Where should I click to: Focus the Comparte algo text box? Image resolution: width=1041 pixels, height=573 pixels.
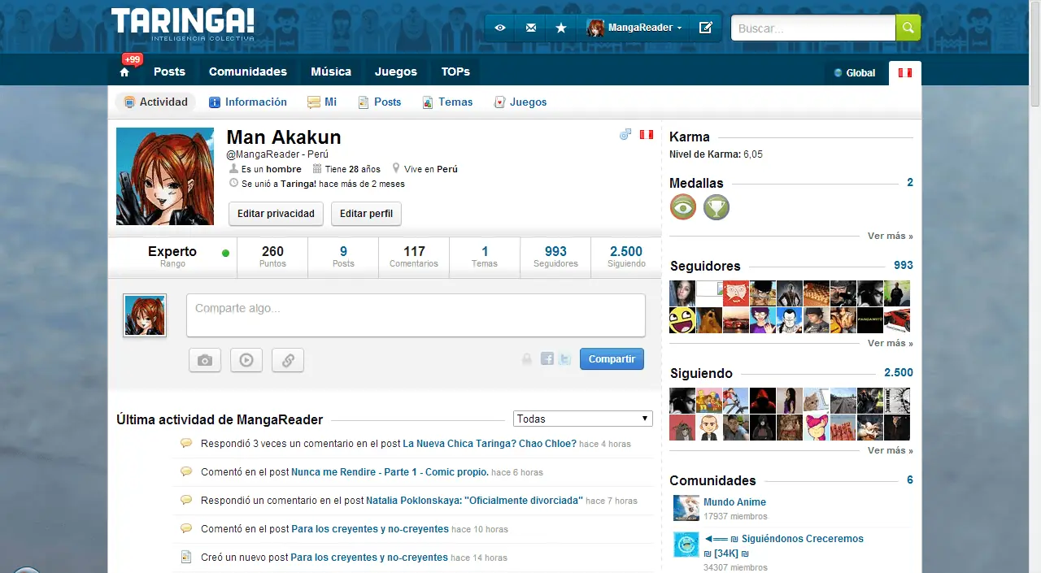pos(416,315)
